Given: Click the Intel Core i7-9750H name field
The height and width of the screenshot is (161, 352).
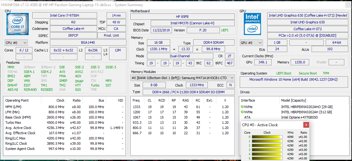Looking at the screenshot, I should click(x=65, y=15).
